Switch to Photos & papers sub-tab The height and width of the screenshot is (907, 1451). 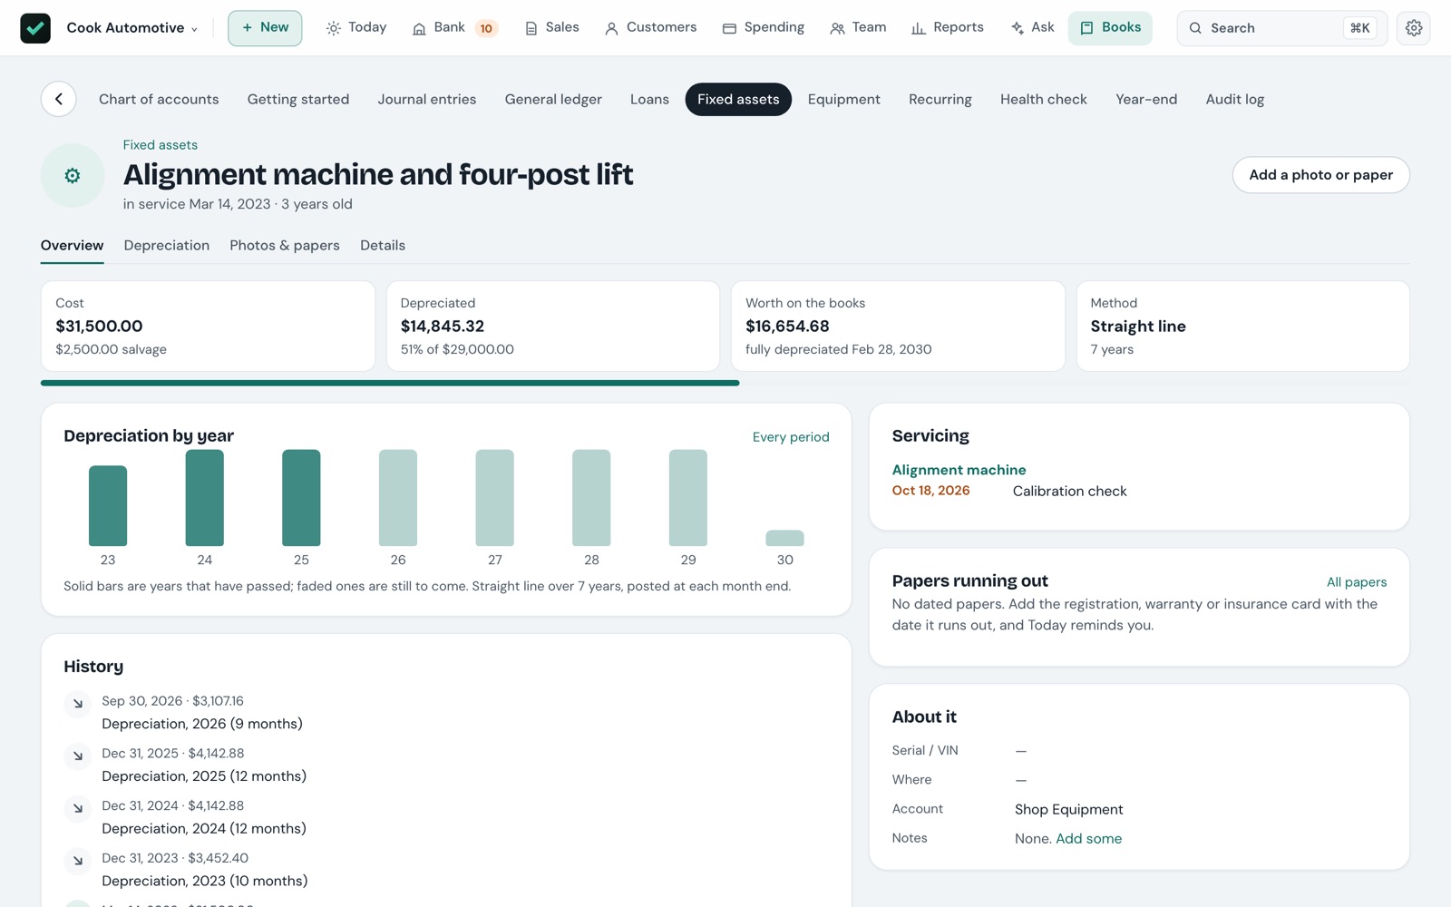tap(285, 245)
